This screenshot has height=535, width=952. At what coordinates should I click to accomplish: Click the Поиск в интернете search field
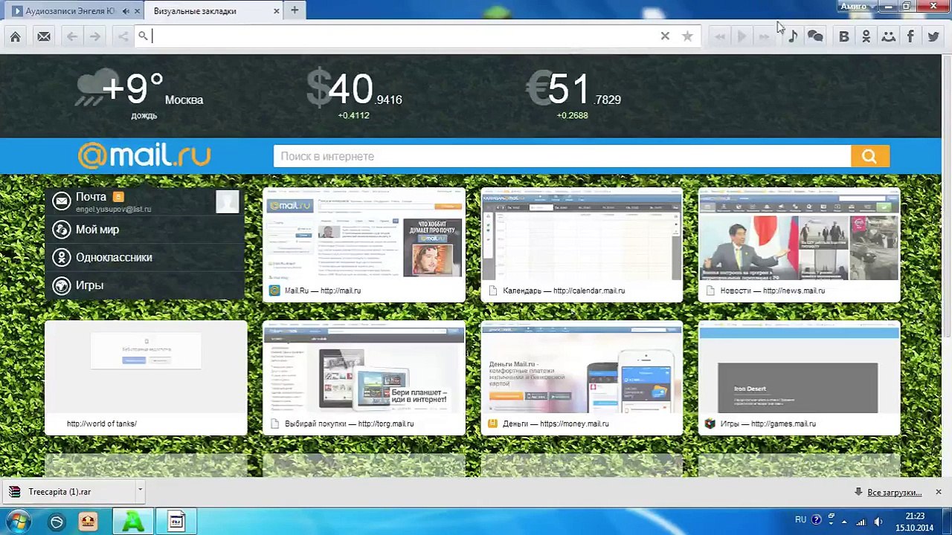tap(562, 156)
